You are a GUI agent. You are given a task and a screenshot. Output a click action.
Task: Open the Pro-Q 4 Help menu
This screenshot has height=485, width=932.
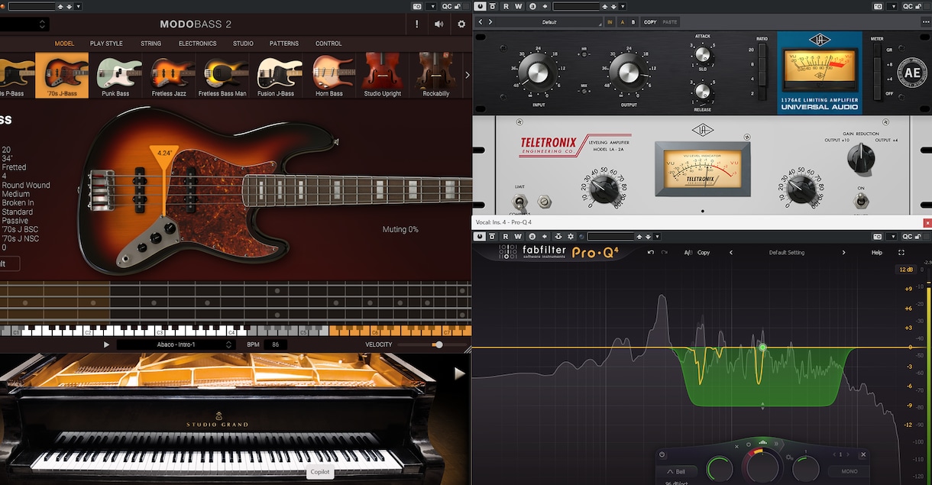[877, 252]
